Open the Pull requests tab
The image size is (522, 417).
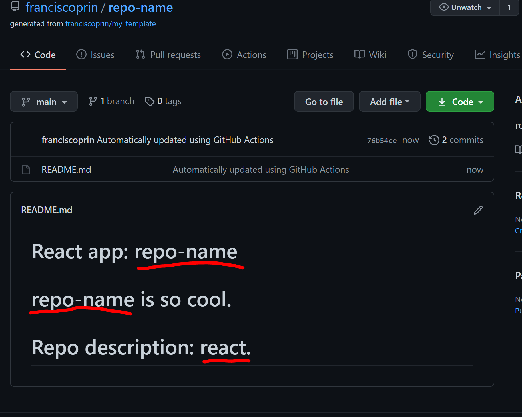[168, 55]
